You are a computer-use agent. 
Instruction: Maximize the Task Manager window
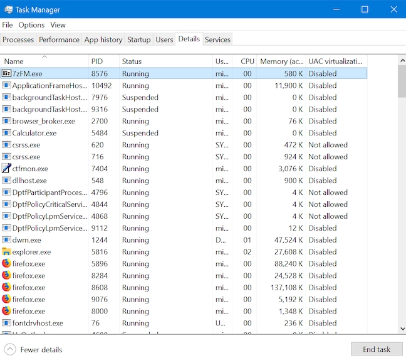click(365, 9)
